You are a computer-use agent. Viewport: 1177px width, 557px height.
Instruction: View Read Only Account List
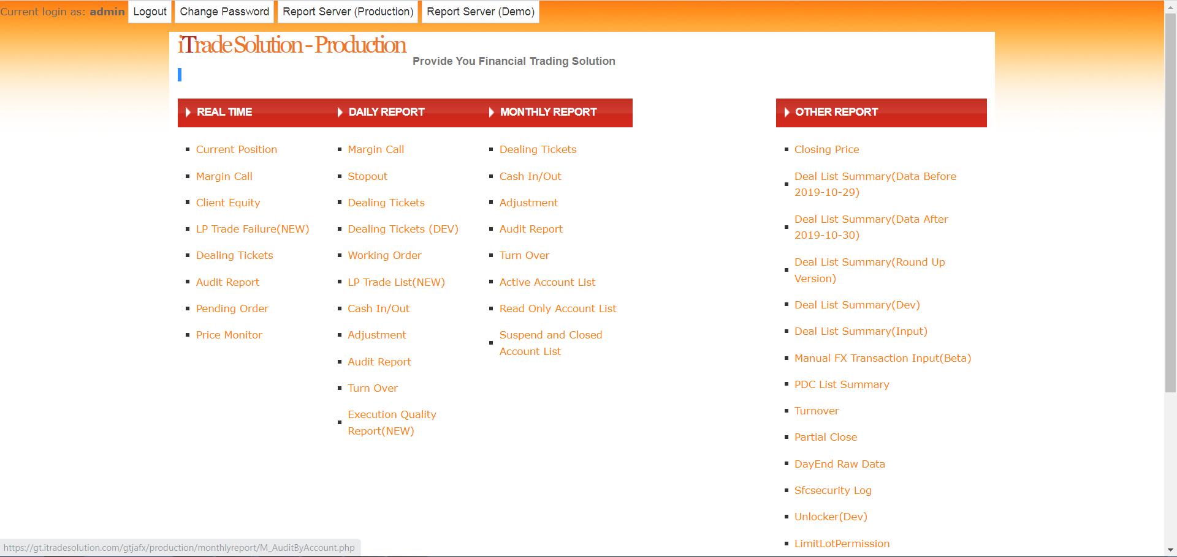[x=558, y=308]
